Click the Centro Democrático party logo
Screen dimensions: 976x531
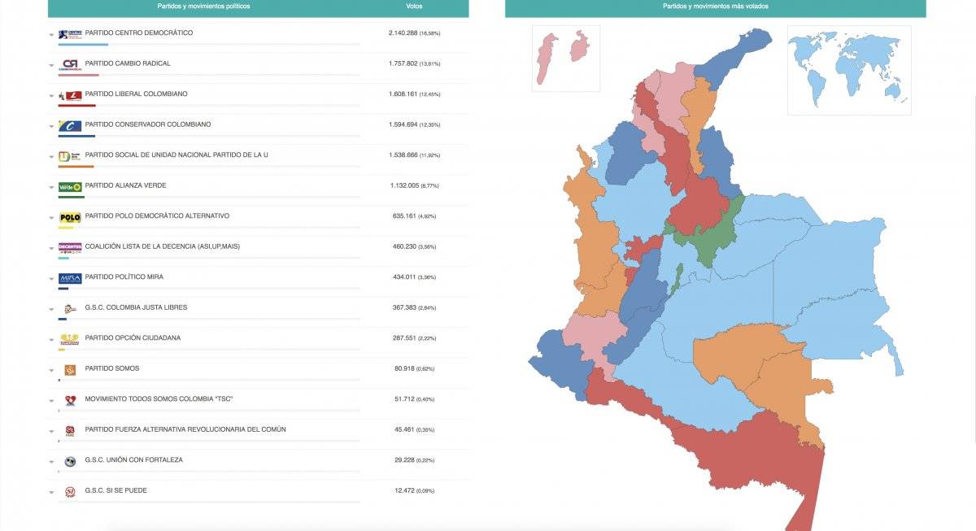(x=70, y=34)
